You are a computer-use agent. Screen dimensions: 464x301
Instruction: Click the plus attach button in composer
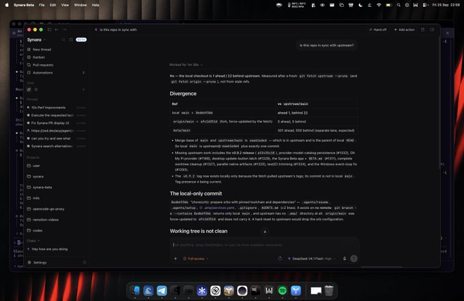coord(175,259)
